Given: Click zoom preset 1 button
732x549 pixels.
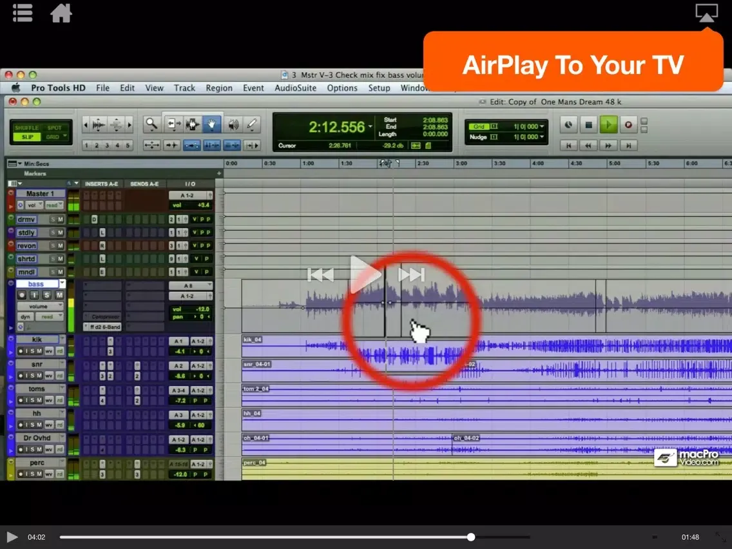Looking at the screenshot, I should point(86,145).
